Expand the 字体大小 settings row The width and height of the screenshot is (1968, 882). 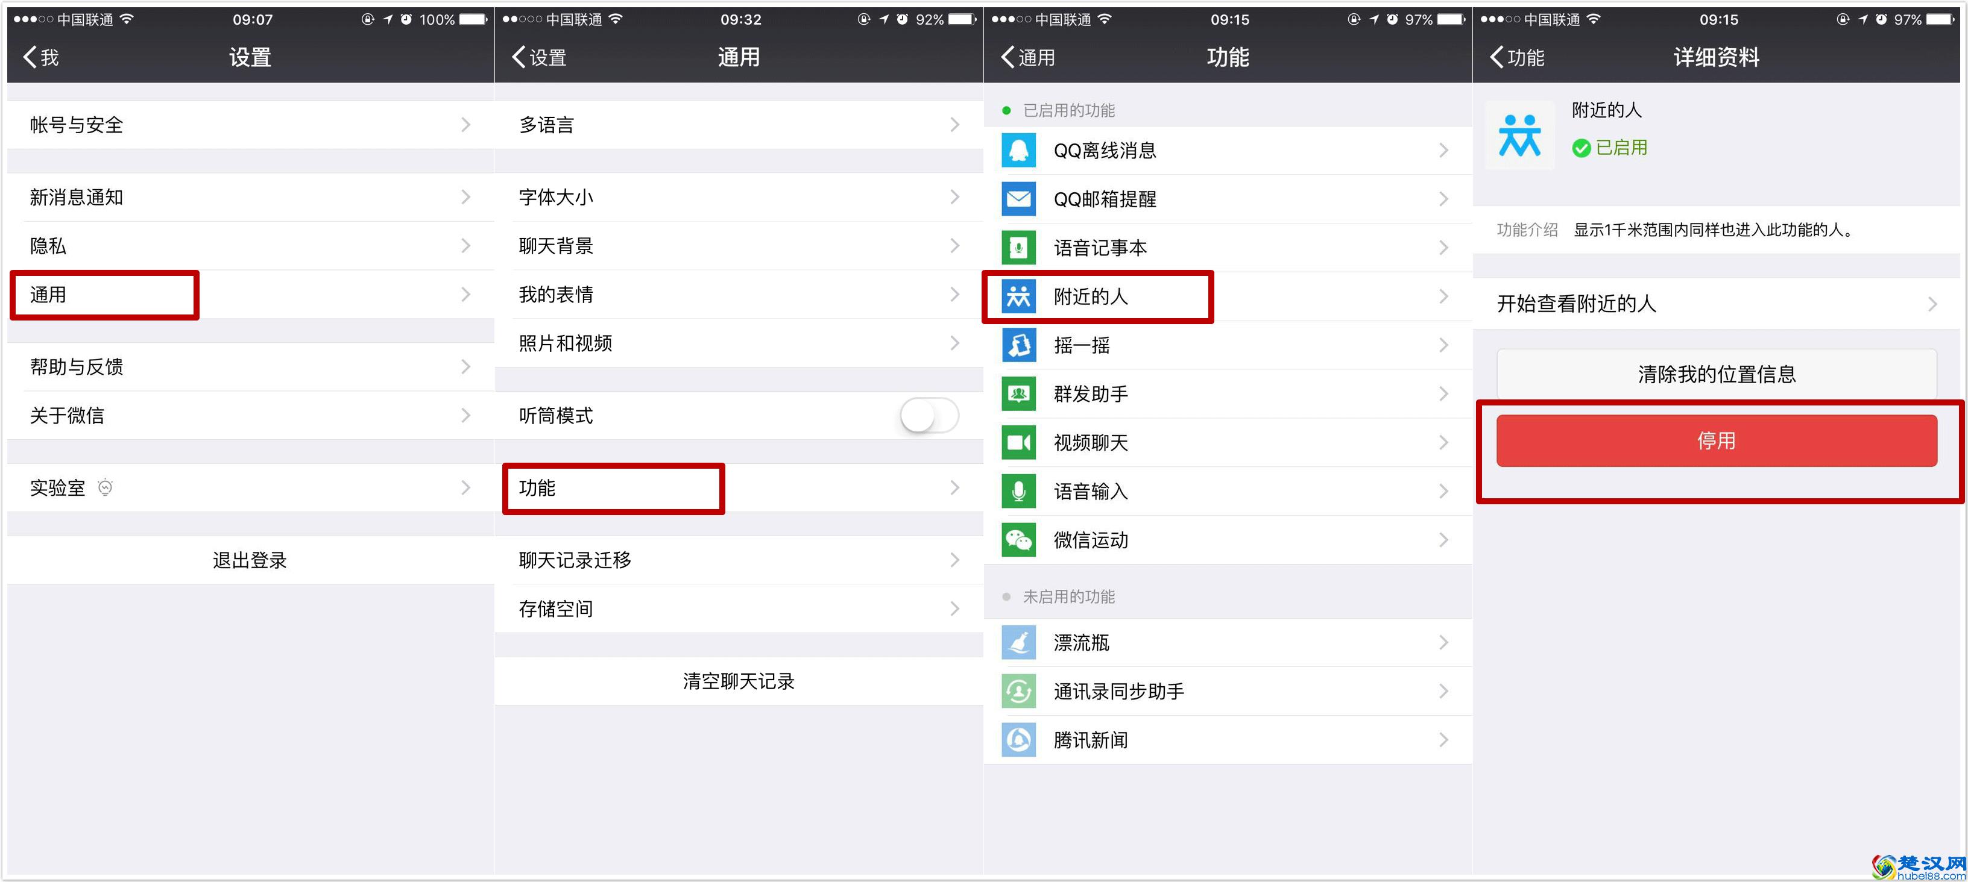tap(954, 197)
